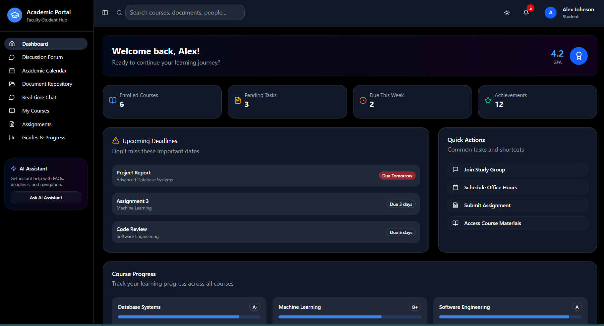Click the Database Systems progress bar
The width and height of the screenshot is (604, 326).
(189, 317)
